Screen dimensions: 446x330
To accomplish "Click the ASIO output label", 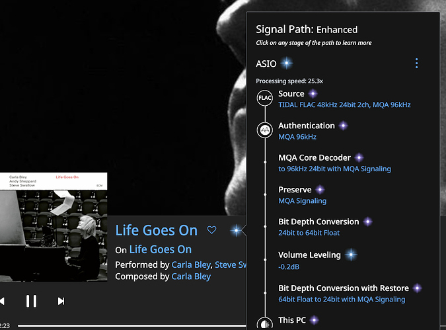I will click(266, 63).
